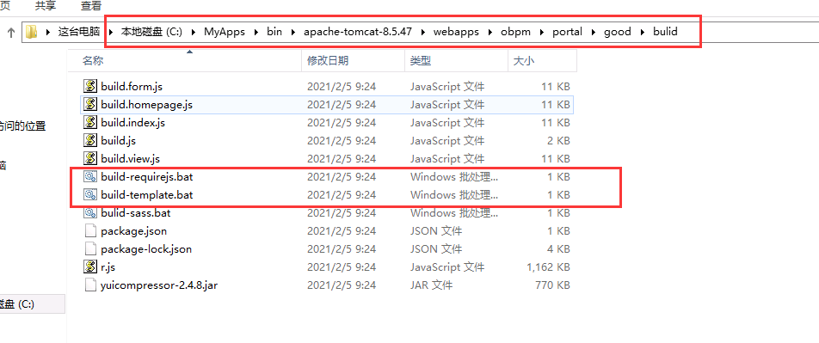819x343 pixels.
Task: Expand dropdown arrow after MyApps breadcrumb
Action: 256,32
